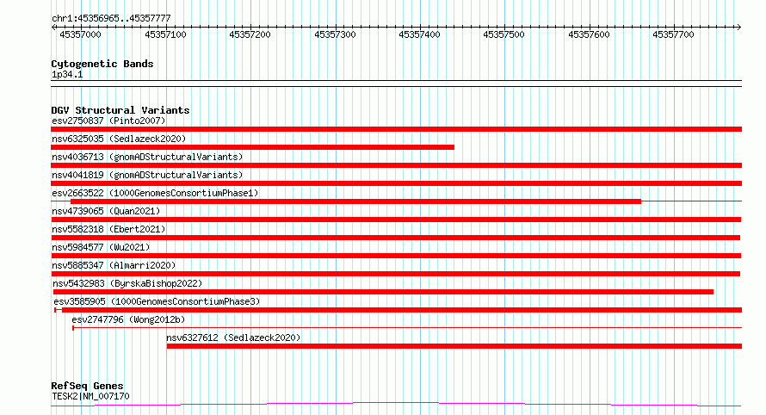Select the red bar of nsv5885347 (Almarri2020)

coord(396,274)
